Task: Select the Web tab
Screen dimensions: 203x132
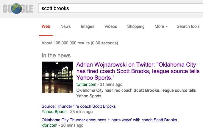Action: click(x=46, y=26)
